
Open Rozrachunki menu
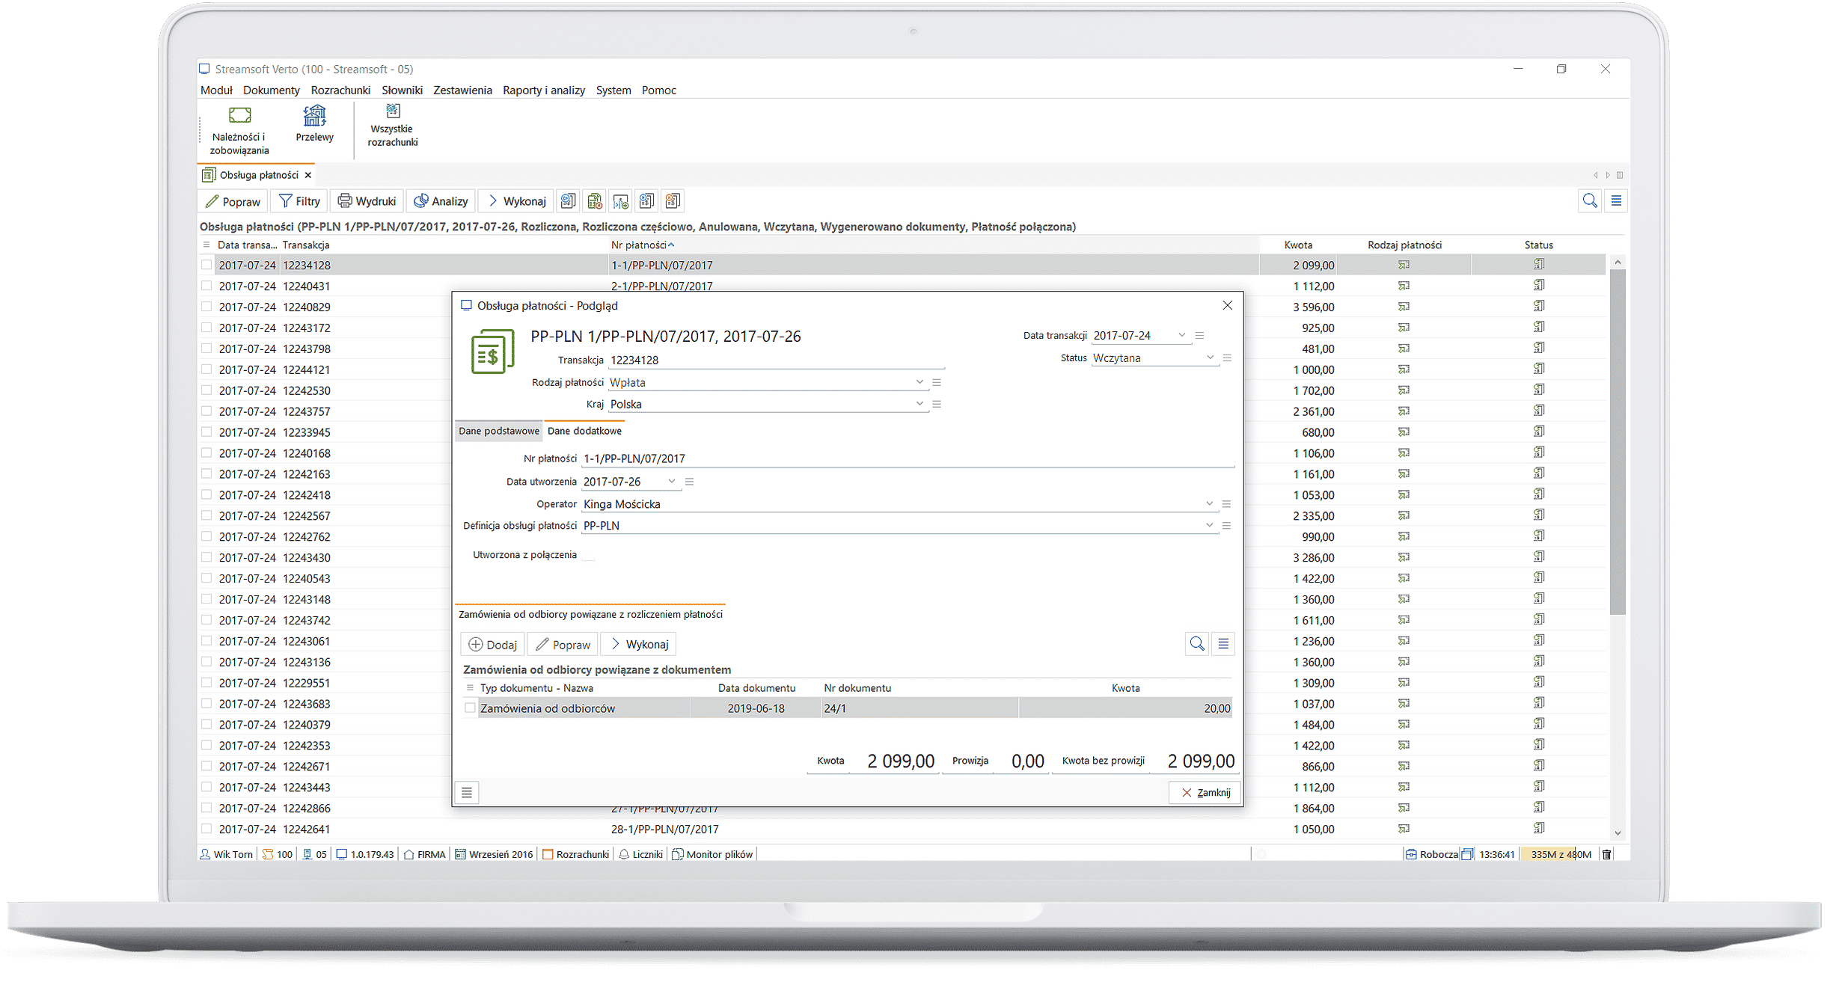(340, 91)
